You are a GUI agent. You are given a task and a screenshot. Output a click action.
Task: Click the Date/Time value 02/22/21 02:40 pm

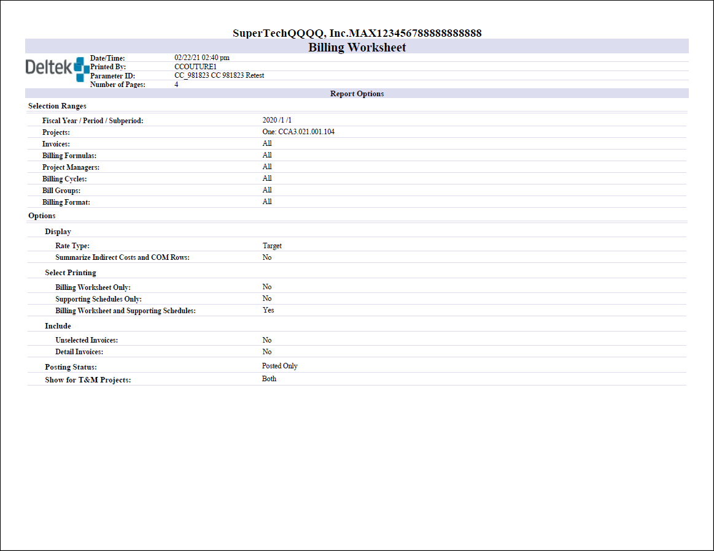tap(202, 58)
